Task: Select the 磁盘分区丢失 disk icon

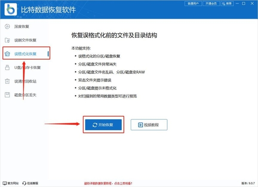Action: [7, 95]
